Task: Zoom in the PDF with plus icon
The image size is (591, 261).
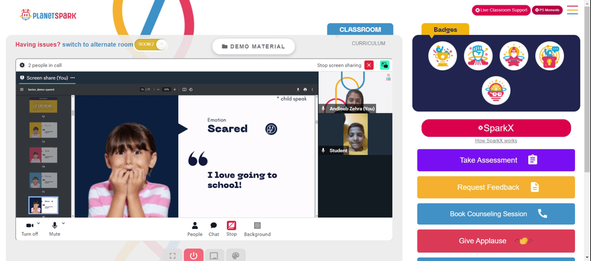Action: (x=174, y=89)
